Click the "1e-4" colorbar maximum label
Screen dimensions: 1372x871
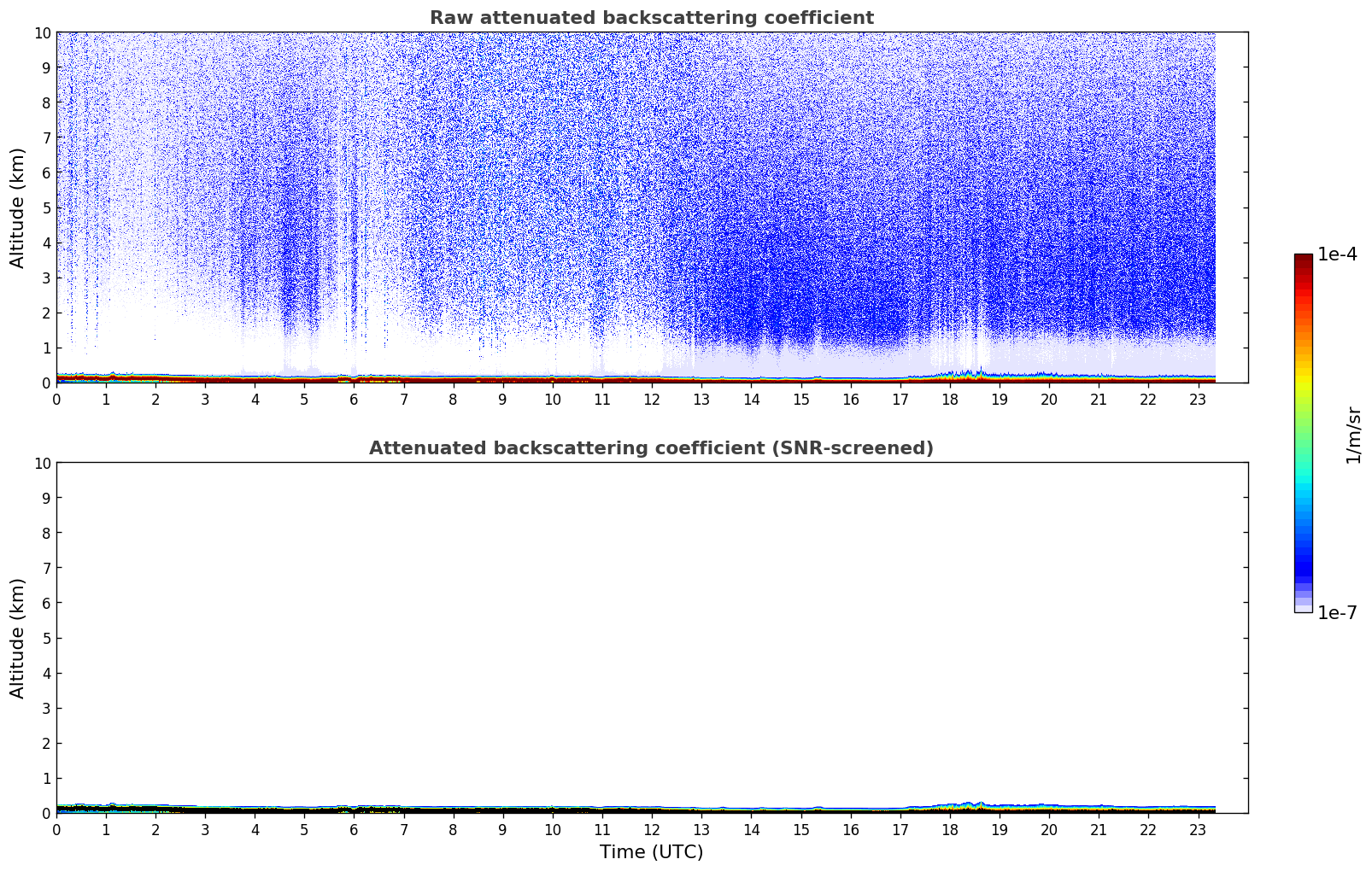click(x=1337, y=254)
